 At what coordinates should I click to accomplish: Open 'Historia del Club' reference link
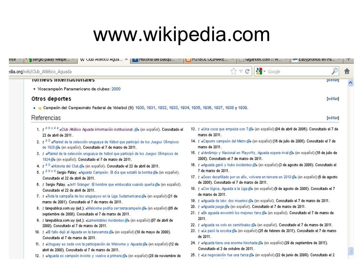pyautogui.click(x=66, y=166)
